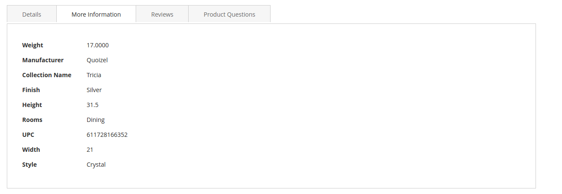Click the UPC number 611728166352
Viewport: 562px width, 194px height.
click(107, 135)
